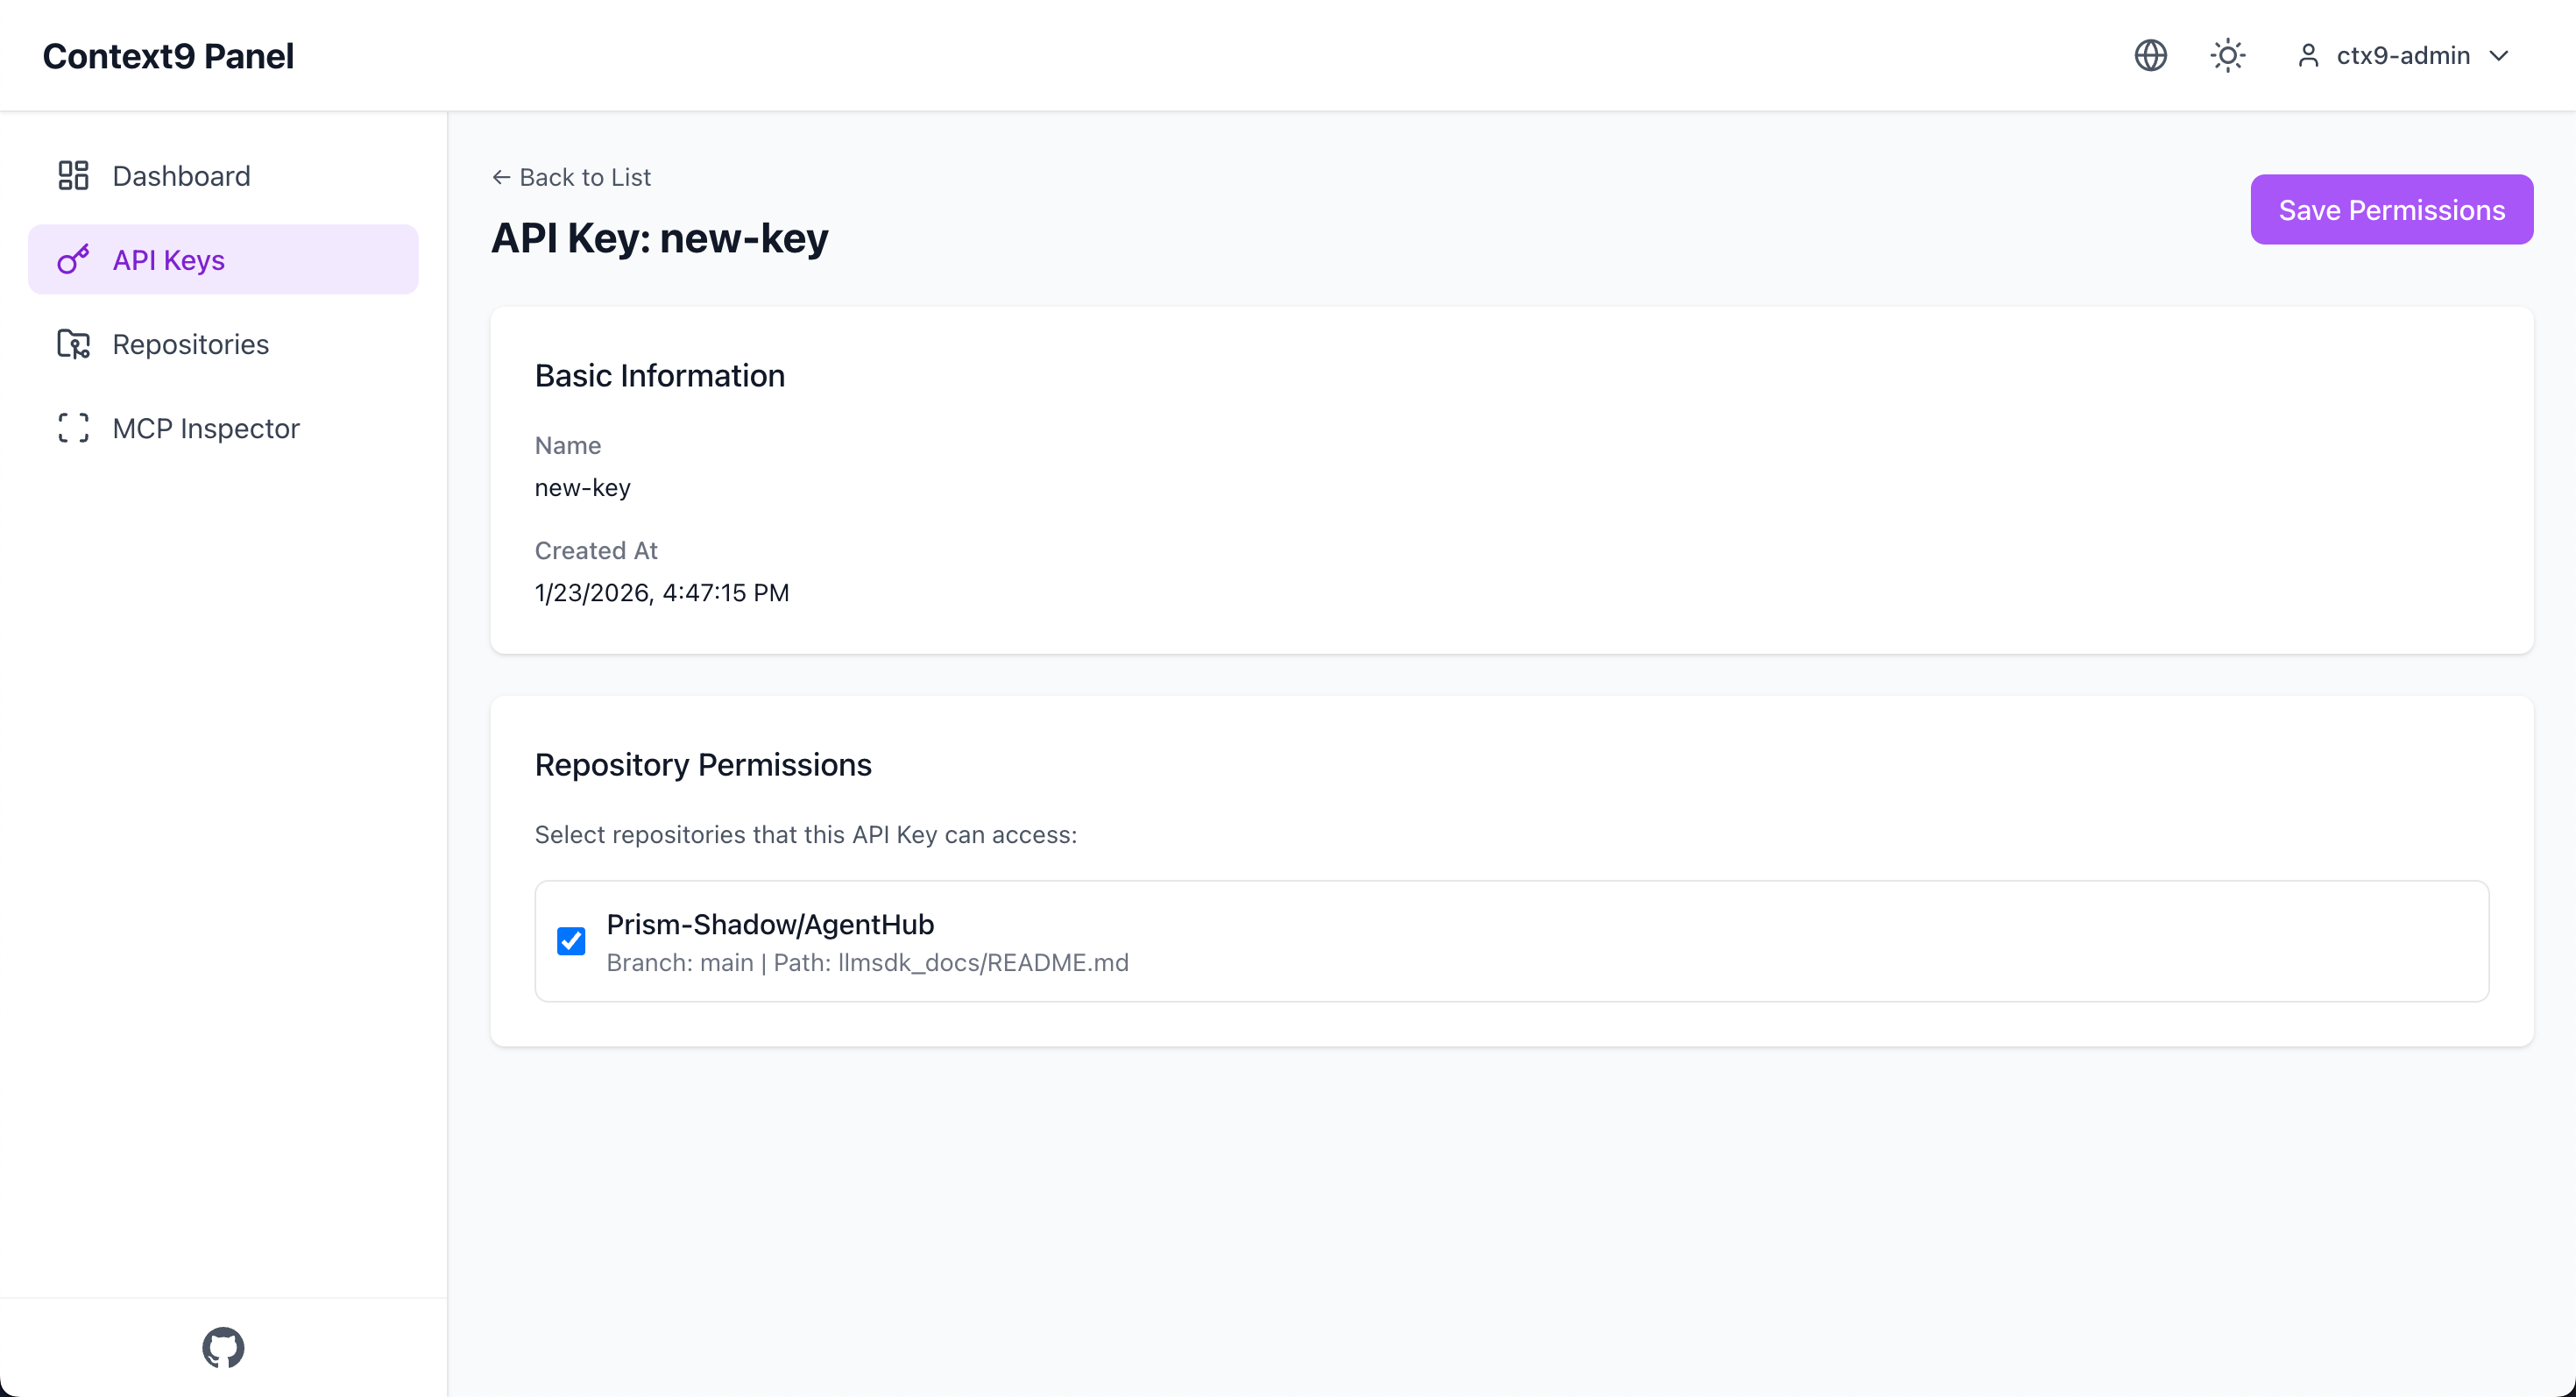This screenshot has width=2576, height=1397.
Task: Open the ctx9-admin dropdown chevron
Action: coord(2499,55)
